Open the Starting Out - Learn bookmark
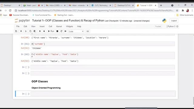The width and height of the screenshot is (194, 109). coord(64,15)
